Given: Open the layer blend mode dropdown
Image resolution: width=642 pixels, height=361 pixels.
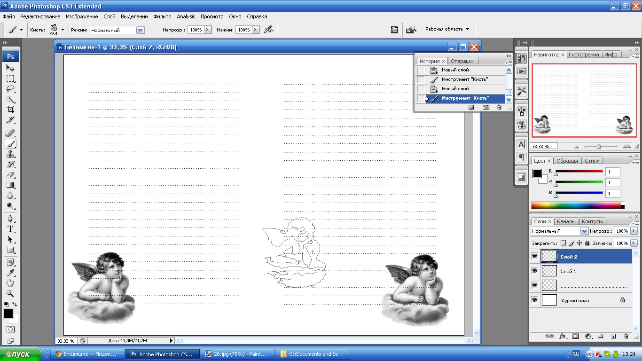Looking at the screenshot, I should (x=584, y=231).
